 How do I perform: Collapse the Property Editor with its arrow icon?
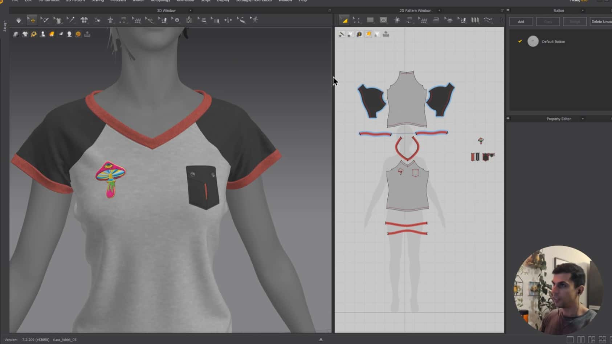(508, 118)
